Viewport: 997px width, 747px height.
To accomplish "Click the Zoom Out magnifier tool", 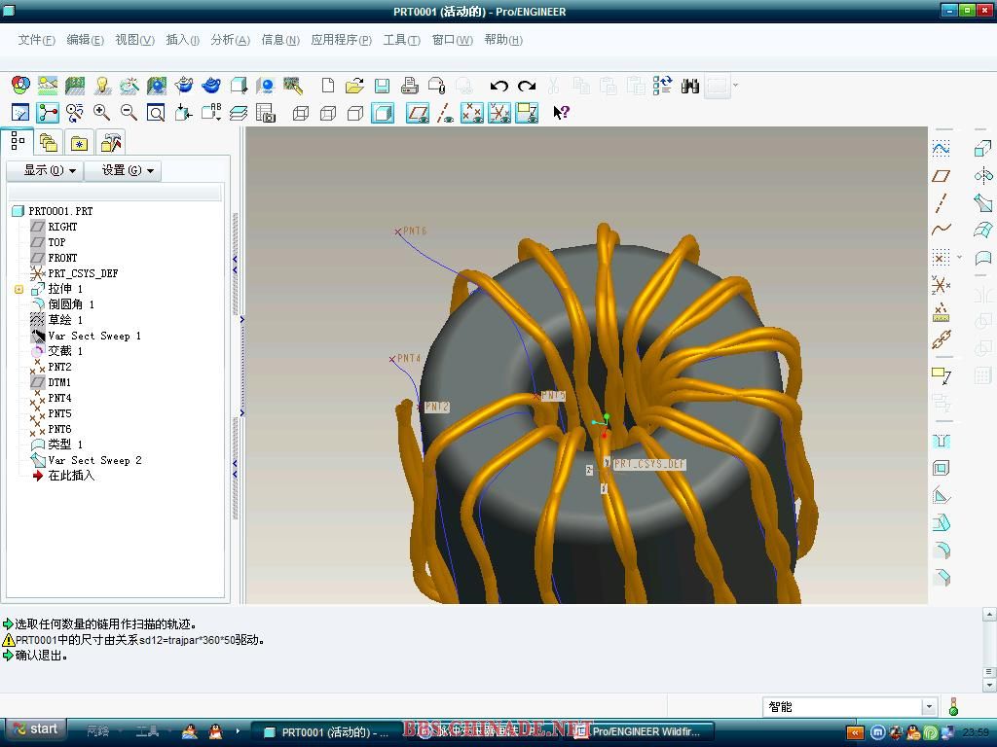I will (129, 113).
